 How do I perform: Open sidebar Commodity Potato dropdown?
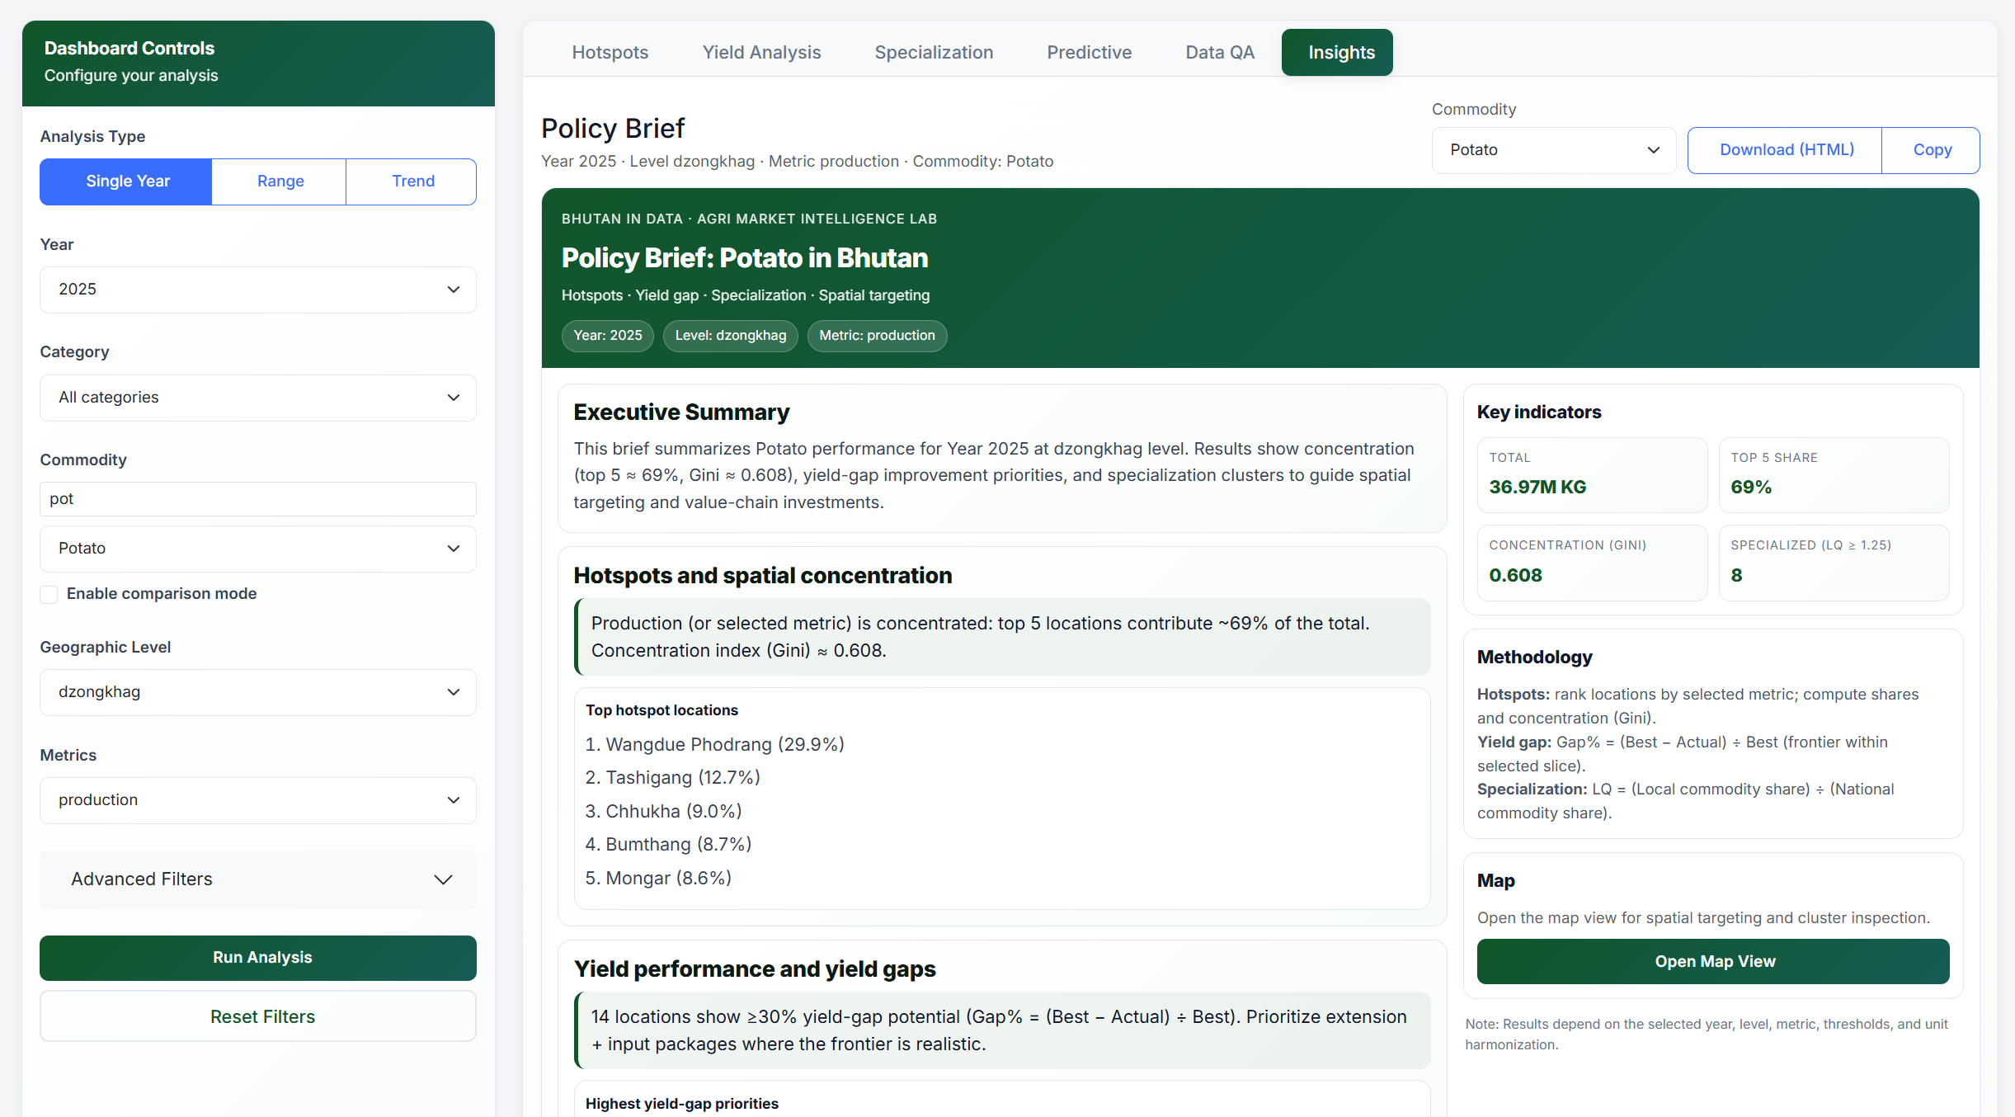(x=257, y=549)
